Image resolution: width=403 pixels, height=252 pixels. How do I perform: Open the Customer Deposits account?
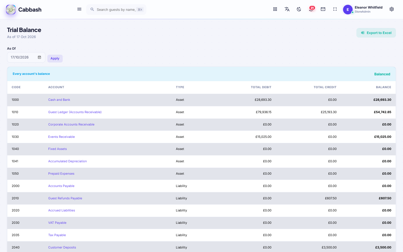click(x=62, y=247)
